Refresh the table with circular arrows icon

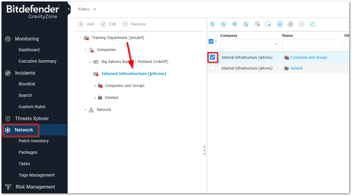point(313,24)
